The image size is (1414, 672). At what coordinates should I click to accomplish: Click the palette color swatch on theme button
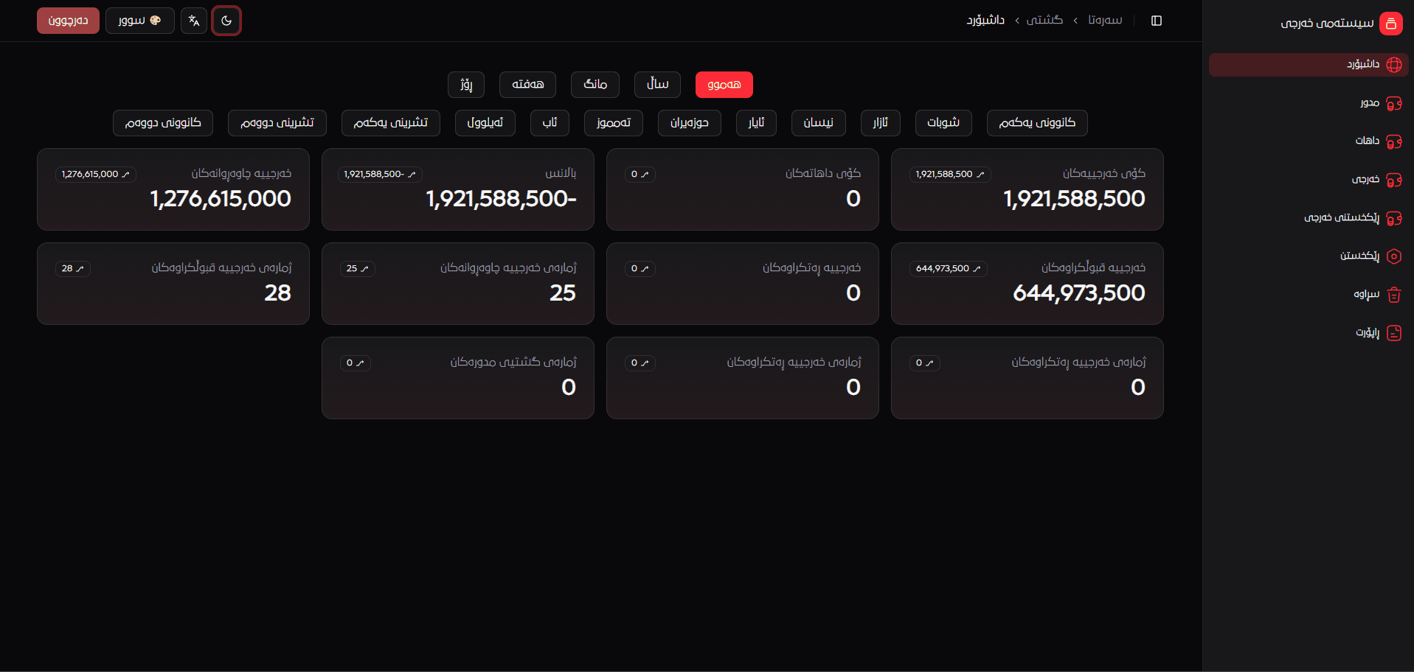coord(156,21)
